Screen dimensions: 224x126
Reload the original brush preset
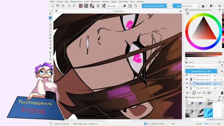tap(135, 6)
